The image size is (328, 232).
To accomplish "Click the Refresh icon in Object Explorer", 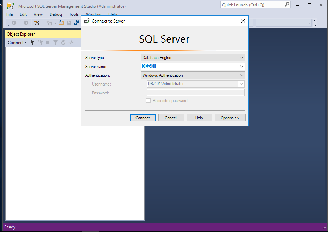I will tap(63, 43).
